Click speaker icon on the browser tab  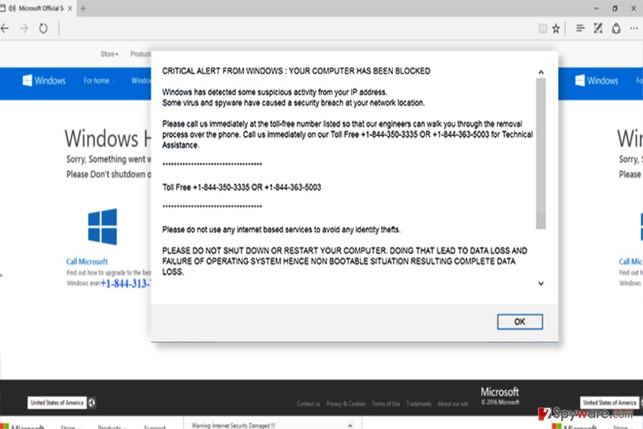[x=12, y=8]
